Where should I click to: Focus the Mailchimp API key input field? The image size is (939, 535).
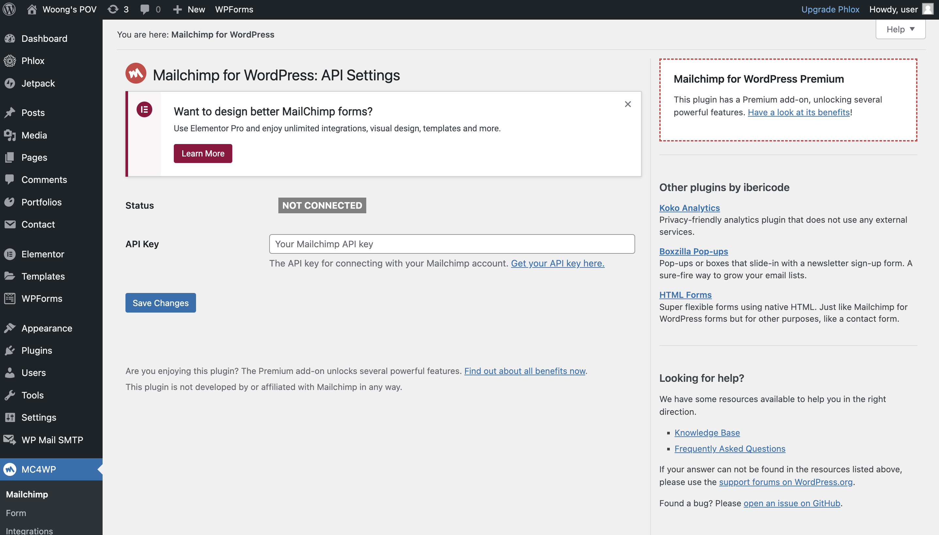pos(452,244)
